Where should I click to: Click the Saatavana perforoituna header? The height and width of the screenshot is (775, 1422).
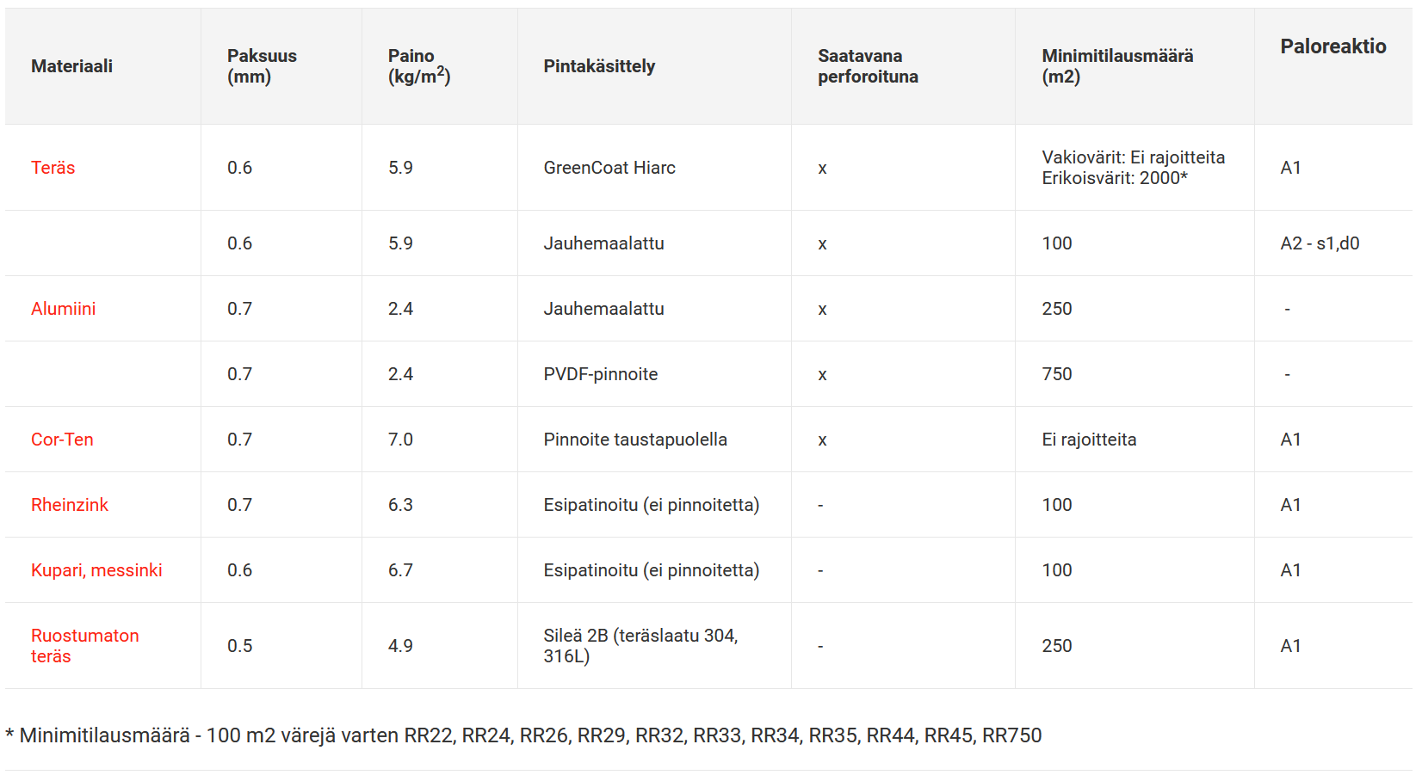(868, 66)
